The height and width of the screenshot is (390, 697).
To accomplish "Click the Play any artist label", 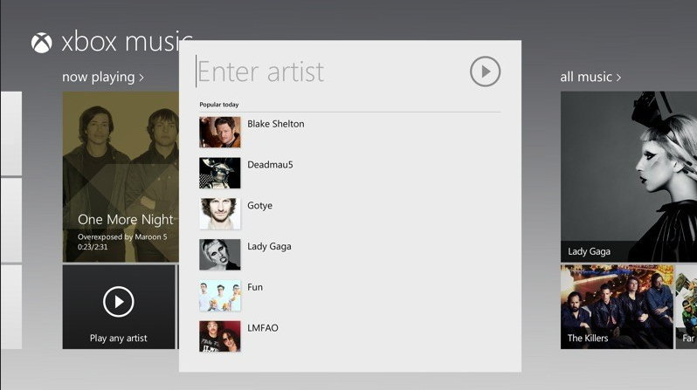I will coord(118,338).
